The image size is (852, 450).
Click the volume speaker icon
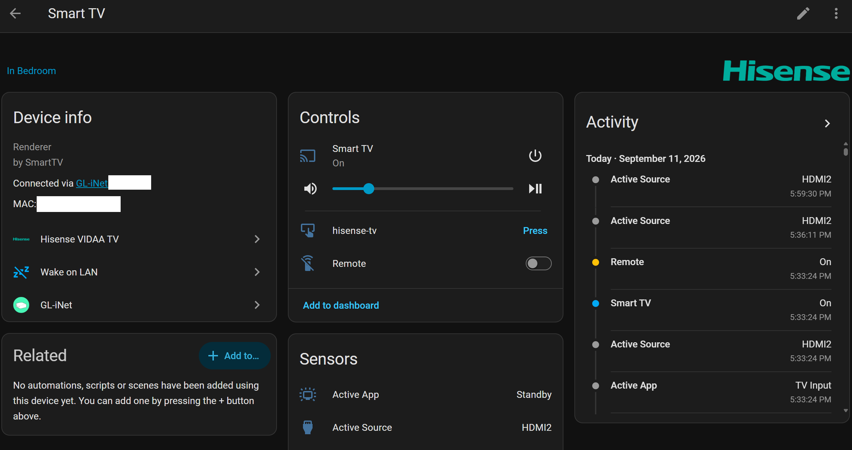pos(311,189)
